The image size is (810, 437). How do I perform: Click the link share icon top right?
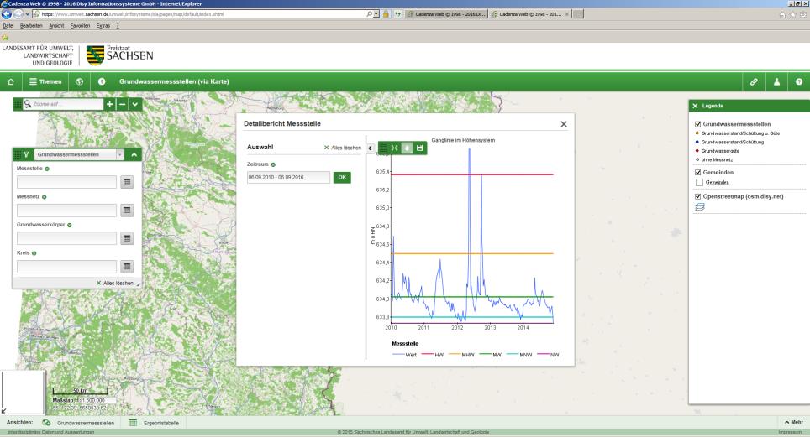754,81
